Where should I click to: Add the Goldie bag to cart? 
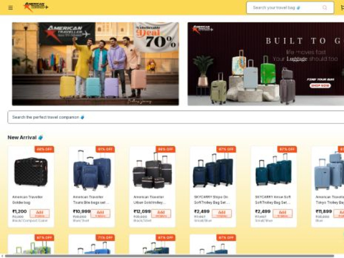pyautogui.click(x=40, y=213)
